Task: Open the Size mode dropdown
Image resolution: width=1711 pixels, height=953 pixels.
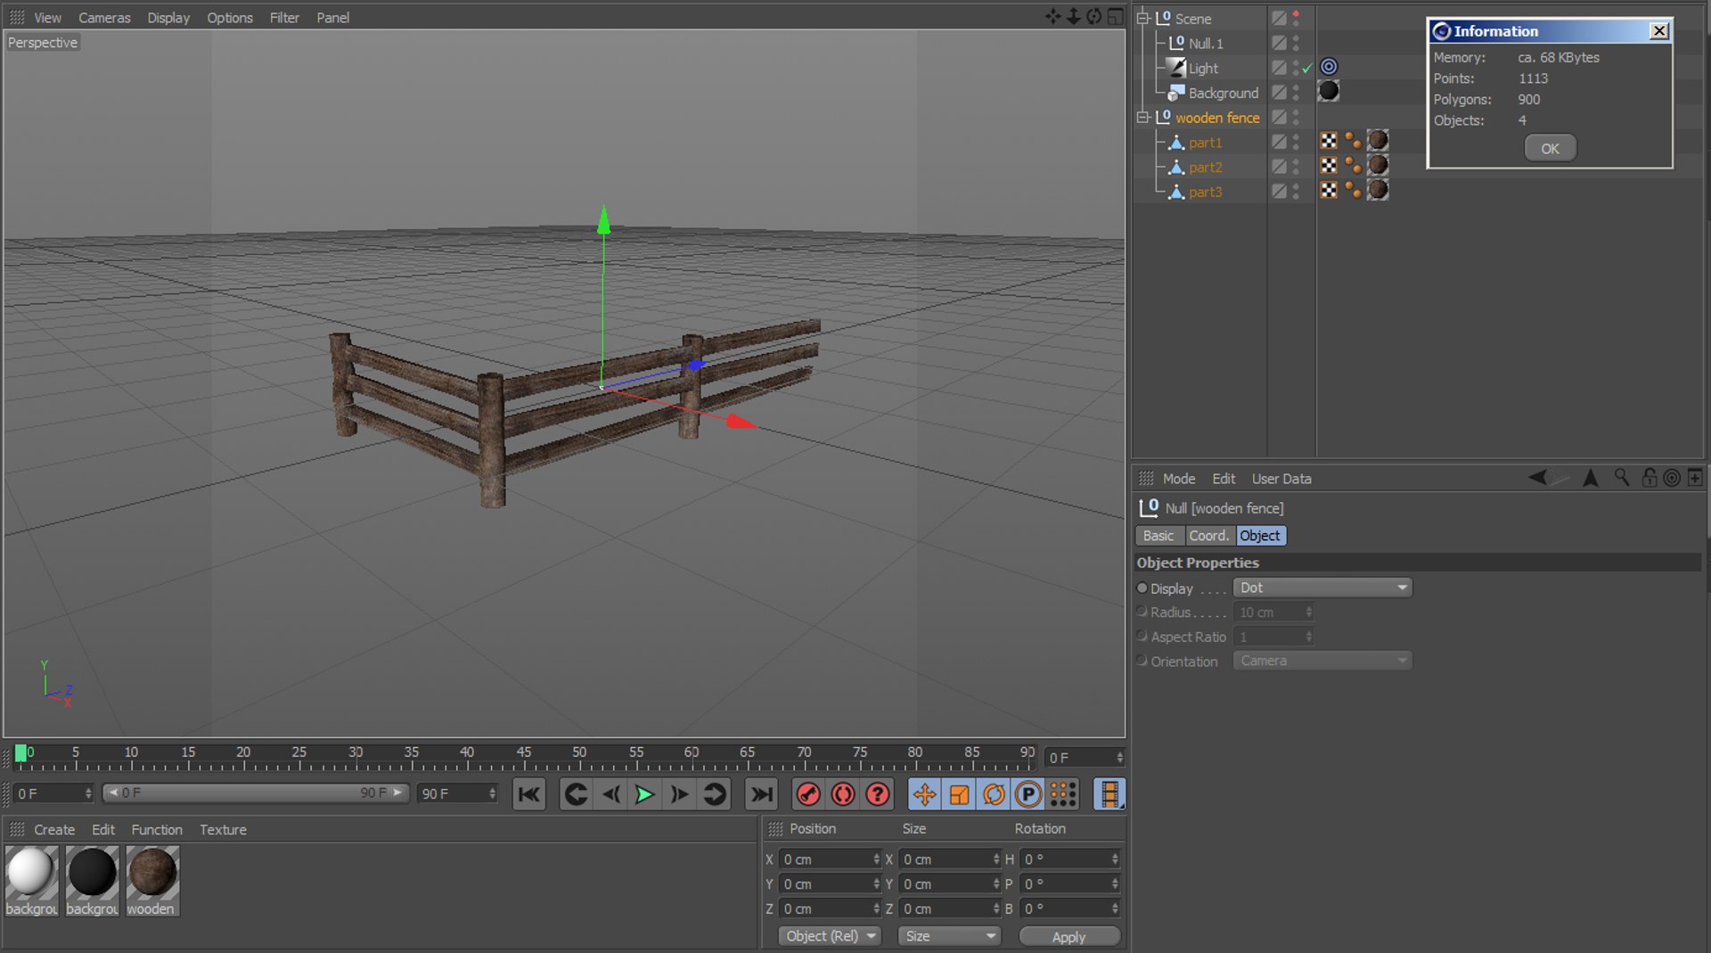Action: click(949, 936)
